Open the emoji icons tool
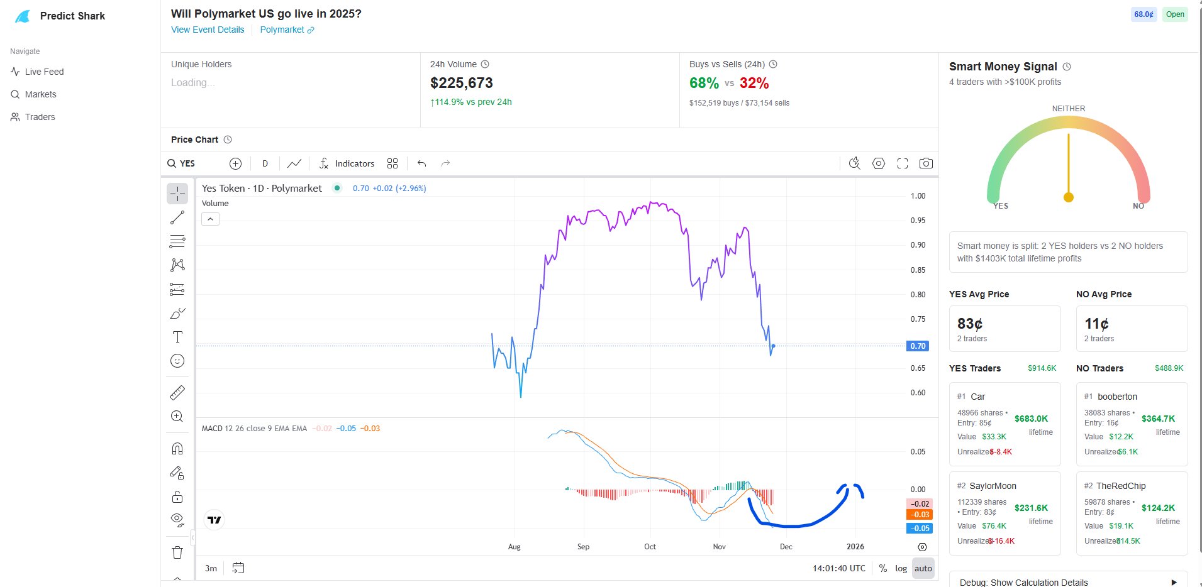The height and width of the screenshot is (587, 1202). click(177, 361)
